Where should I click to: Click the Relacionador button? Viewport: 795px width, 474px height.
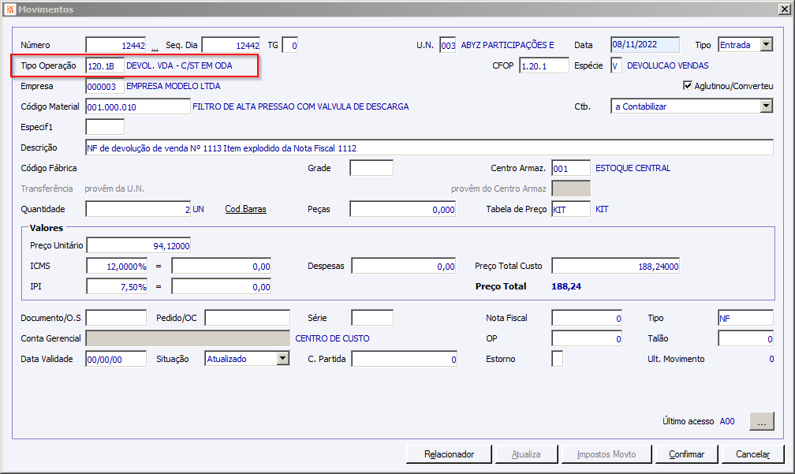(x=450, y=454)
